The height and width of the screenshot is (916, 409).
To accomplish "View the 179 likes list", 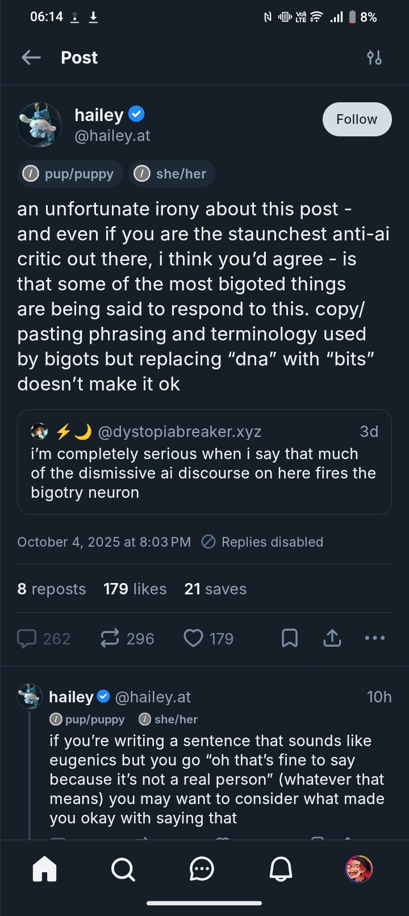I will point(135,589).
